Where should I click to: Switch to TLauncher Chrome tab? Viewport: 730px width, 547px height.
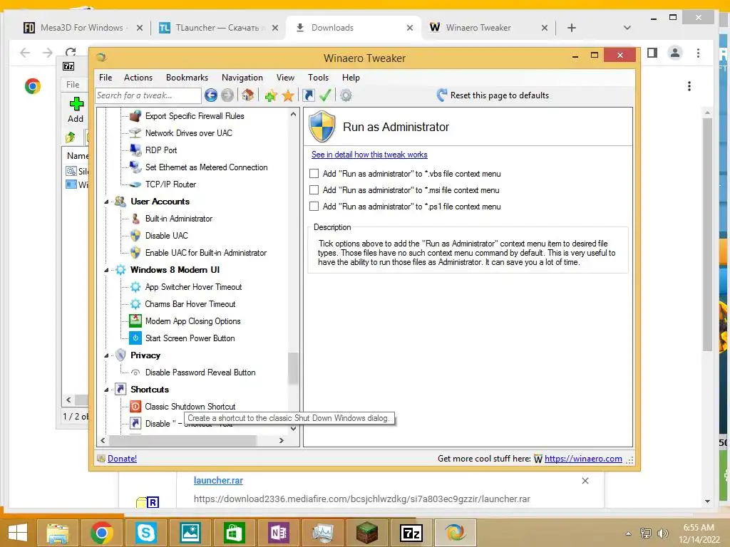point(217,28)
